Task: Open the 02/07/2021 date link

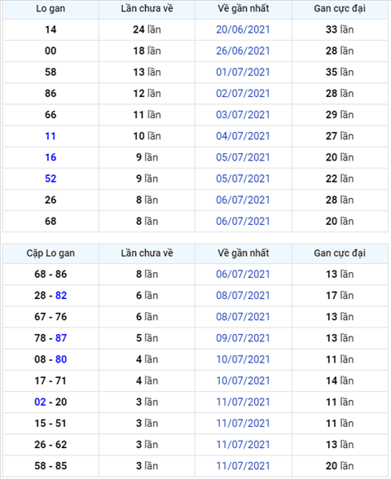Action: point(243,94)
